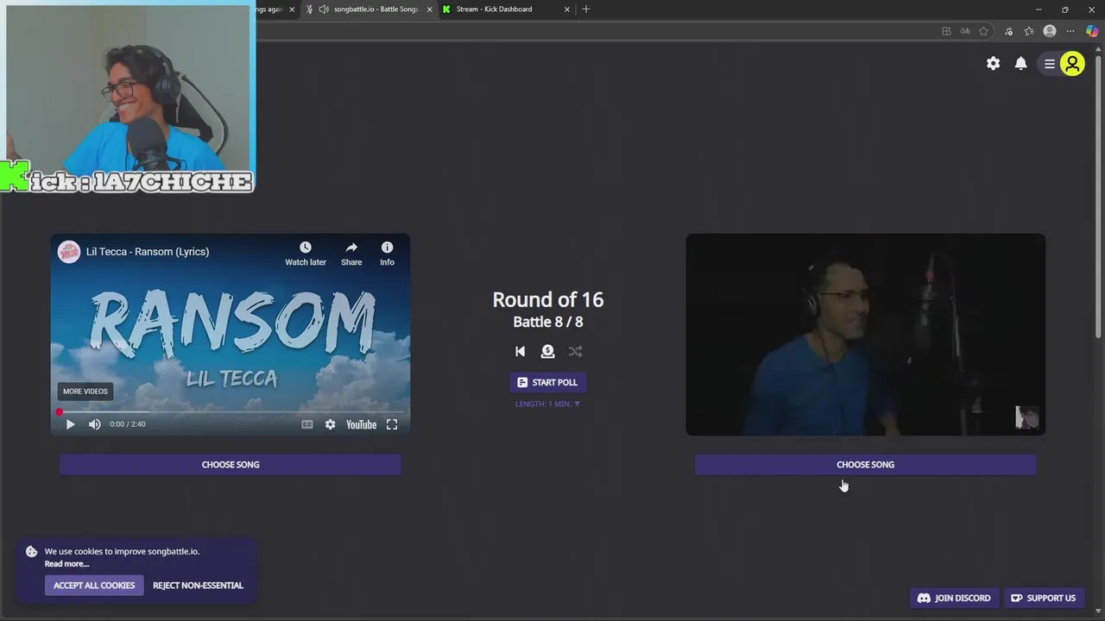This screenshot has height=621, width=1105.
Task: Open the Copilot sidebar icon
Action: coord(1092,31)
